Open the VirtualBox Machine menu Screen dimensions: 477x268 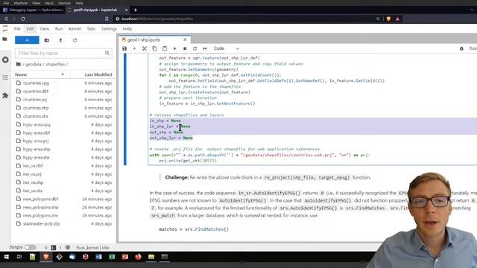pyautogui.click(x=21, y=3)
